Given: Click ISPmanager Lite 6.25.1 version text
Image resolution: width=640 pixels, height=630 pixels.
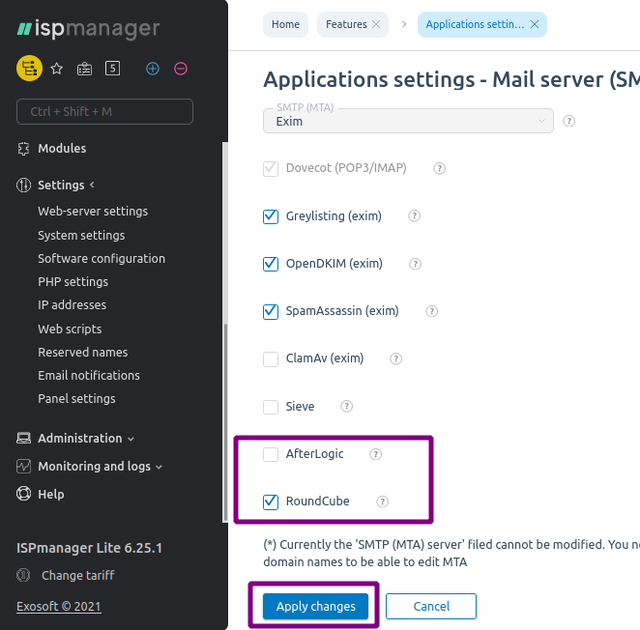Looking at the screenshot, I should click(x=89, y=548).
